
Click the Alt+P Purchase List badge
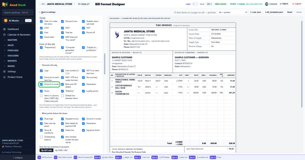192,157
